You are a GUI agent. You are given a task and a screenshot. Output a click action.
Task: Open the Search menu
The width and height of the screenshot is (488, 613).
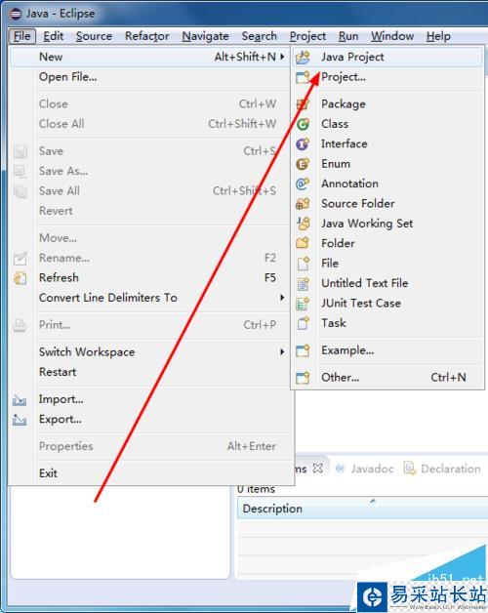point(259,36)
